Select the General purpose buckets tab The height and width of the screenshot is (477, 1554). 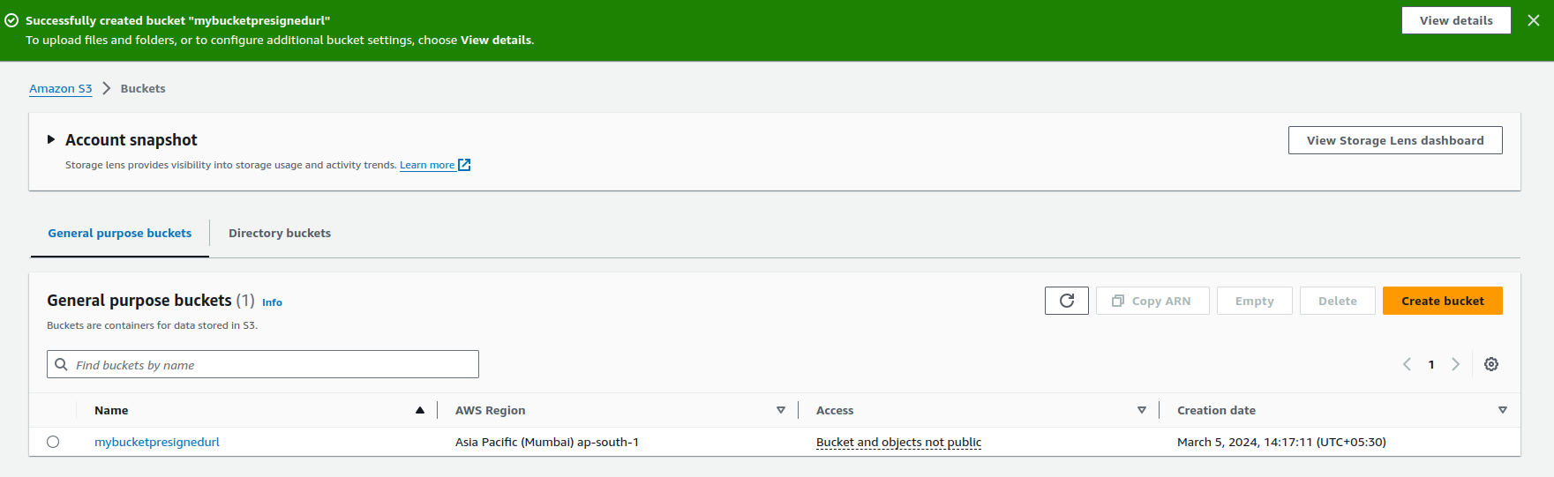pos(119,233)
